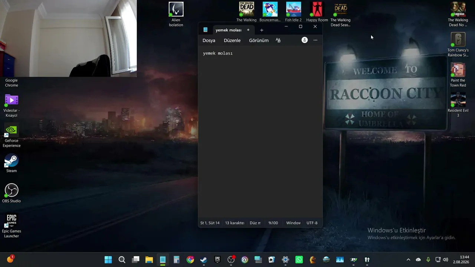
Task: Select the Paint the Town Red icon
Action: pos(458,75)
